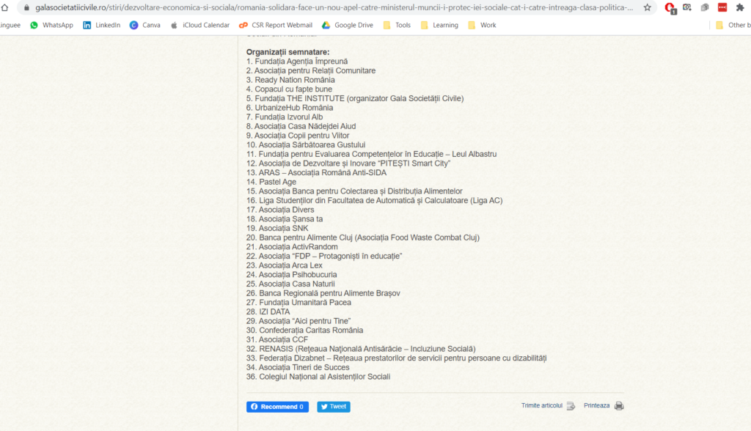Click the browser home icon
The width and height of the screenshot is (751, 431).
5,7
